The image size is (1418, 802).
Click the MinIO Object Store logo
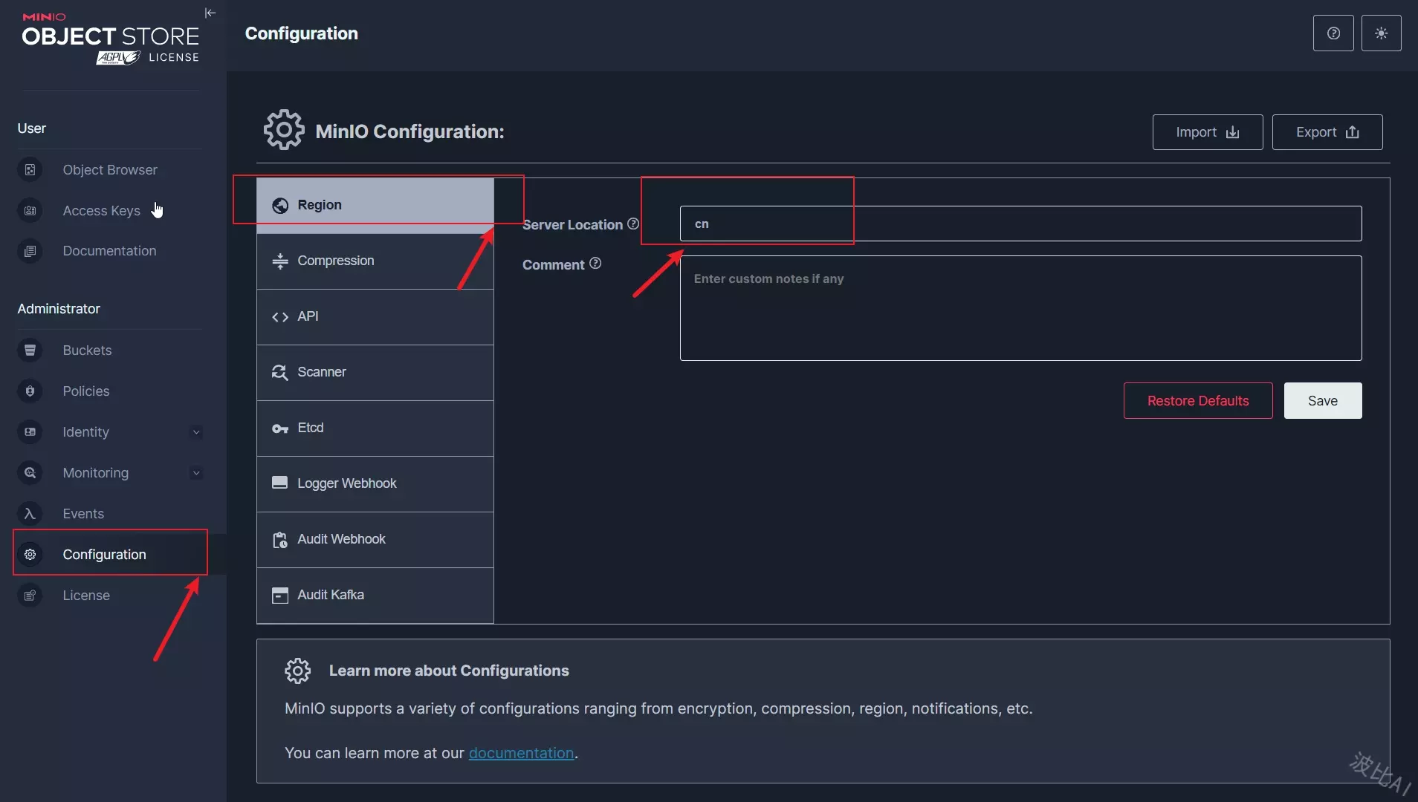[111, 39]
